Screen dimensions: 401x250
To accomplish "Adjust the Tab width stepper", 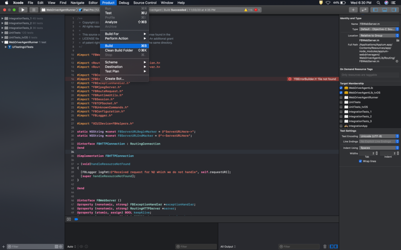I will point(376,153).
